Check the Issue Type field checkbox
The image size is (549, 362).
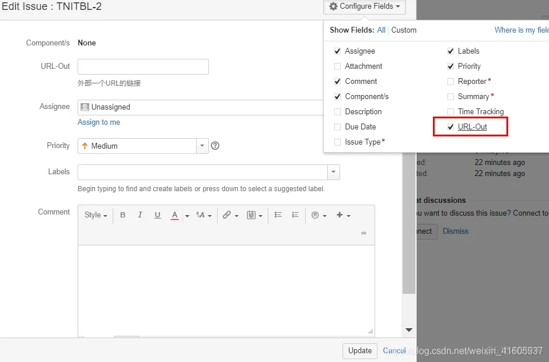338,142
